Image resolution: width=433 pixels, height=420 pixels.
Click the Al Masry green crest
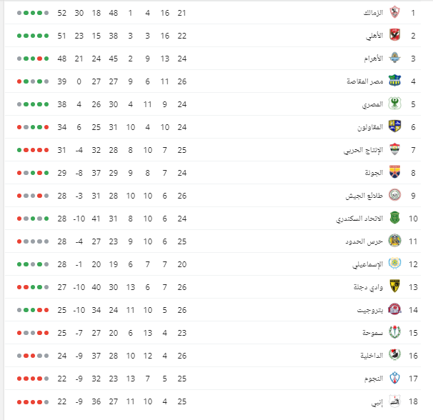coord(394,104)
